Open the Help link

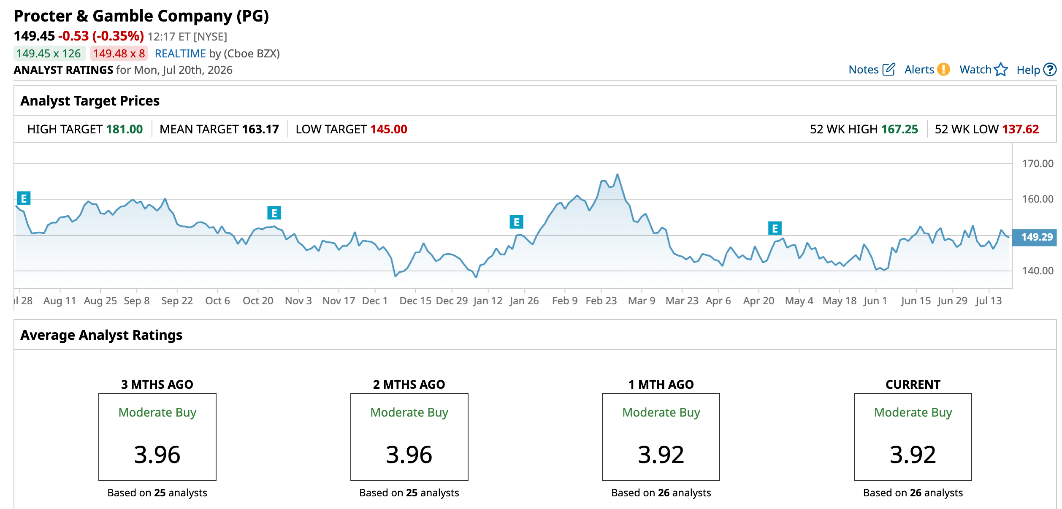click(1028, 70)
